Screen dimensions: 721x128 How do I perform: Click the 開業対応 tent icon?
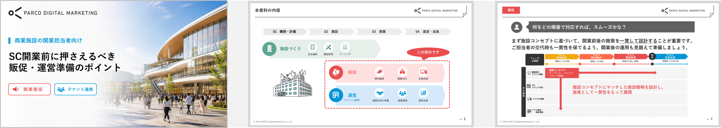pyautogui.click(x=402, y=72)
